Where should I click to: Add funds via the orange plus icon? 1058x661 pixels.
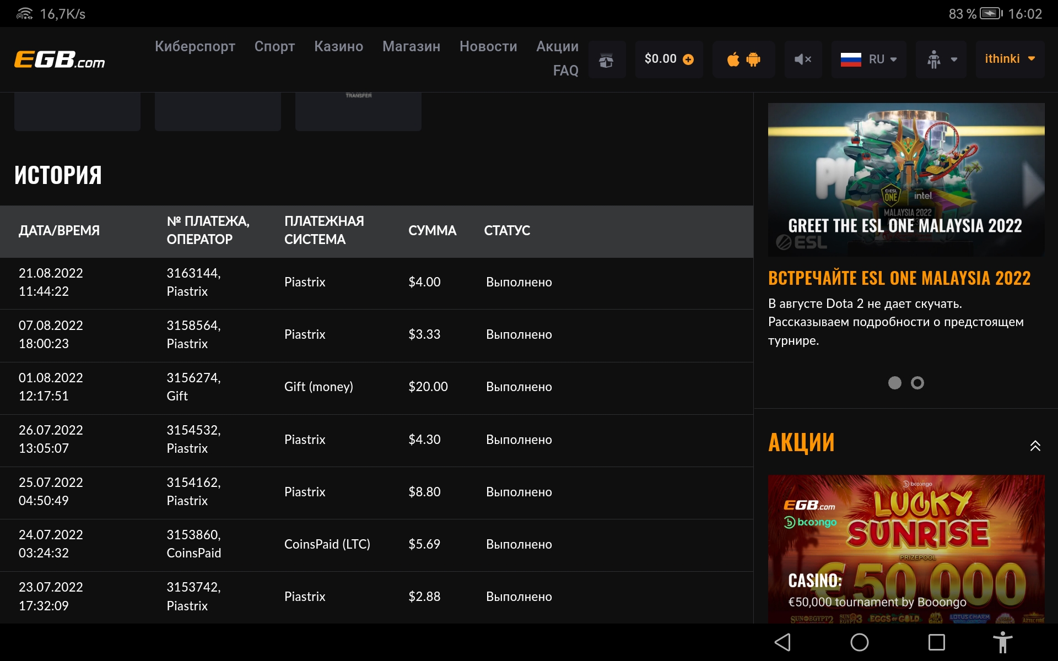click(x=688, y=59)
